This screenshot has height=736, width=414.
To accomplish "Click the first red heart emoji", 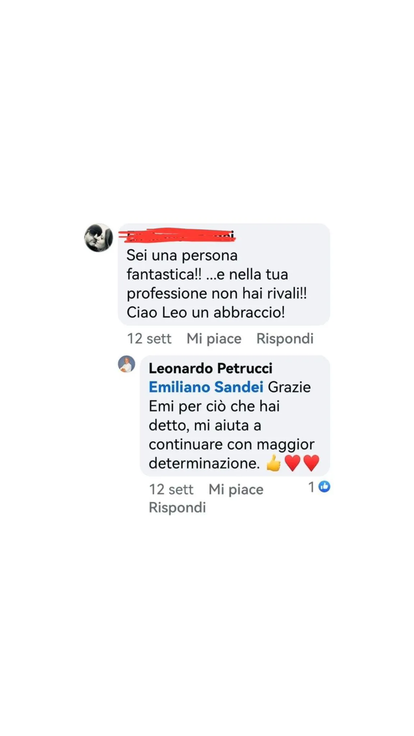I will coord(292,463).
